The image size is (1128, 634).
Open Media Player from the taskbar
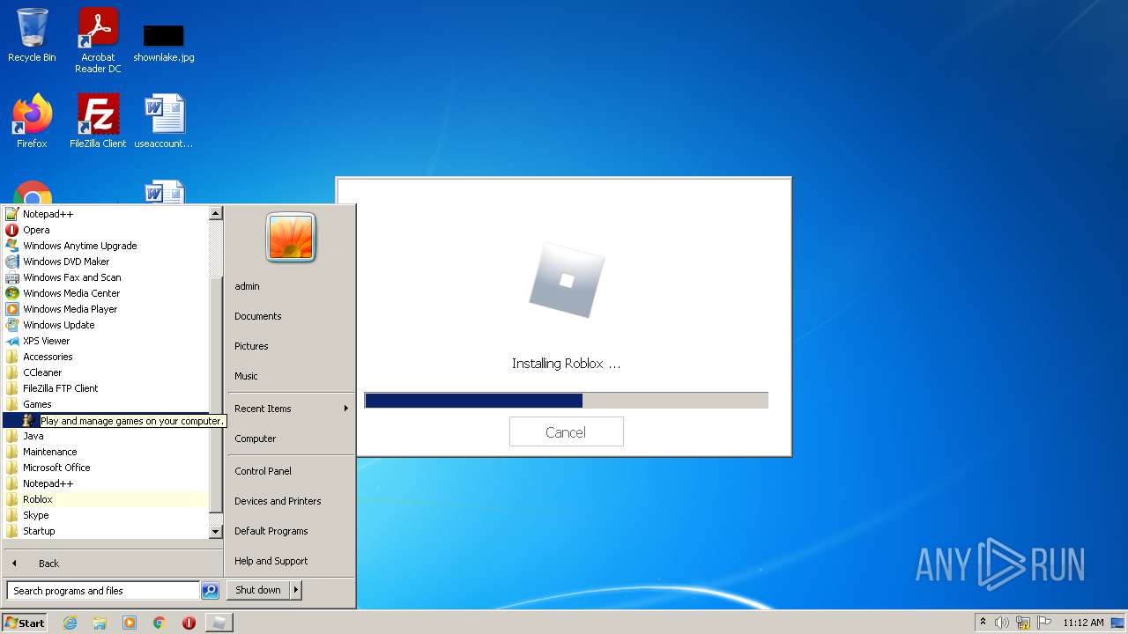click(x=130, y=623)
